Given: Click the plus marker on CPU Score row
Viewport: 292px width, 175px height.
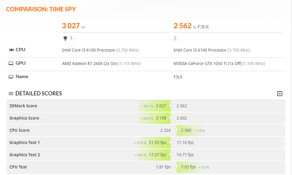Looking at the screenshot, I should [x=177, y=130].
